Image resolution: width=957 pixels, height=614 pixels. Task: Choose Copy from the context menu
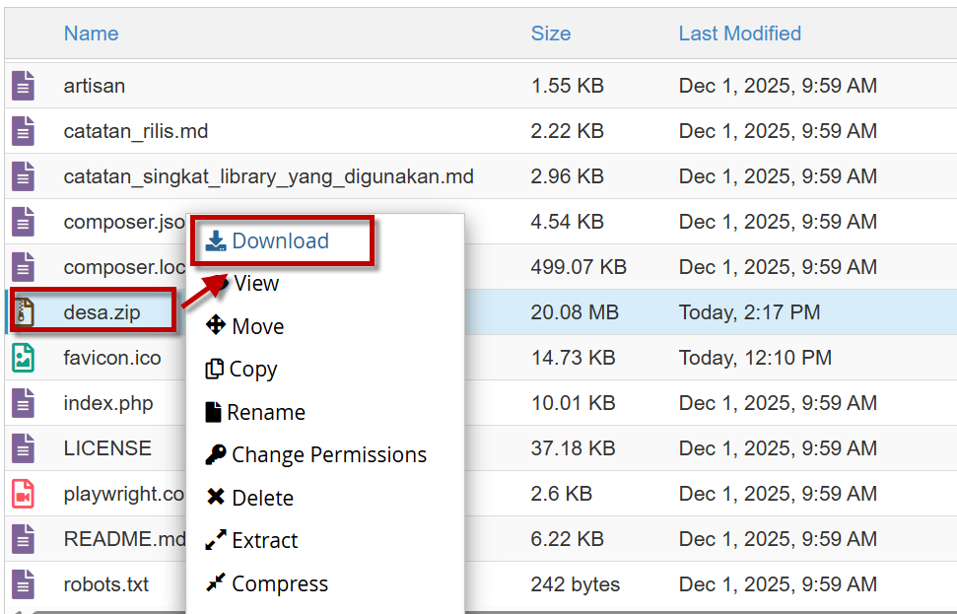[x=252, y=370]
